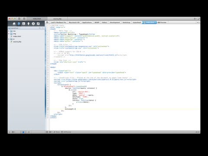Viewport: 208px width, 156px height.
Task: Open the question mark Hints icon
Action: [x=33, y=24]
